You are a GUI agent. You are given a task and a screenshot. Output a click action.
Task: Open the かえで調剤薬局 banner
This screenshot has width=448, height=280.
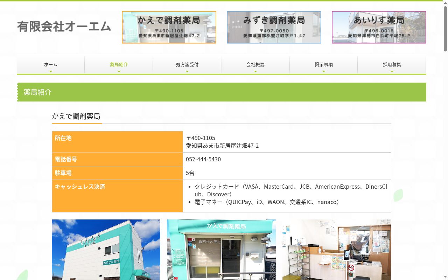pos(169,27)
